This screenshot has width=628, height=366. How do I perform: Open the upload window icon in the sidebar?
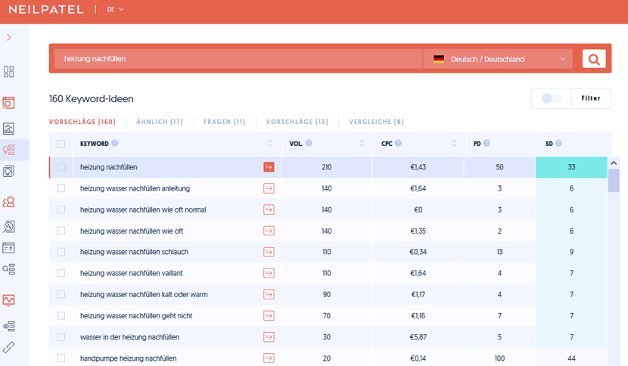[9, 248]
